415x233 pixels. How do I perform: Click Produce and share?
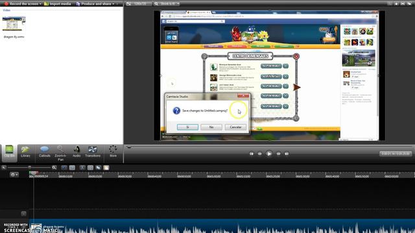94,4
